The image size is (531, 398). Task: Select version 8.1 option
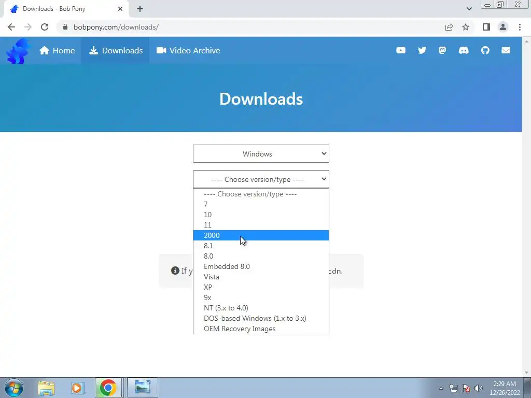(261, 246)
